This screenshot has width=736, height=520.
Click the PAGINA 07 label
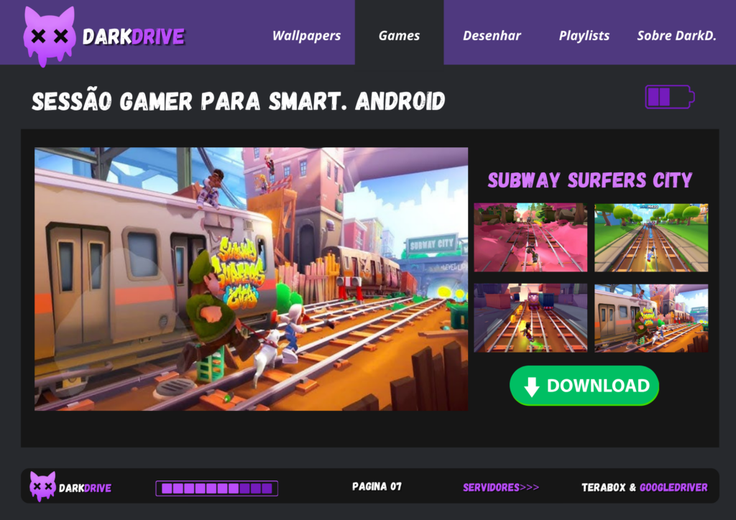coord(377,487)
